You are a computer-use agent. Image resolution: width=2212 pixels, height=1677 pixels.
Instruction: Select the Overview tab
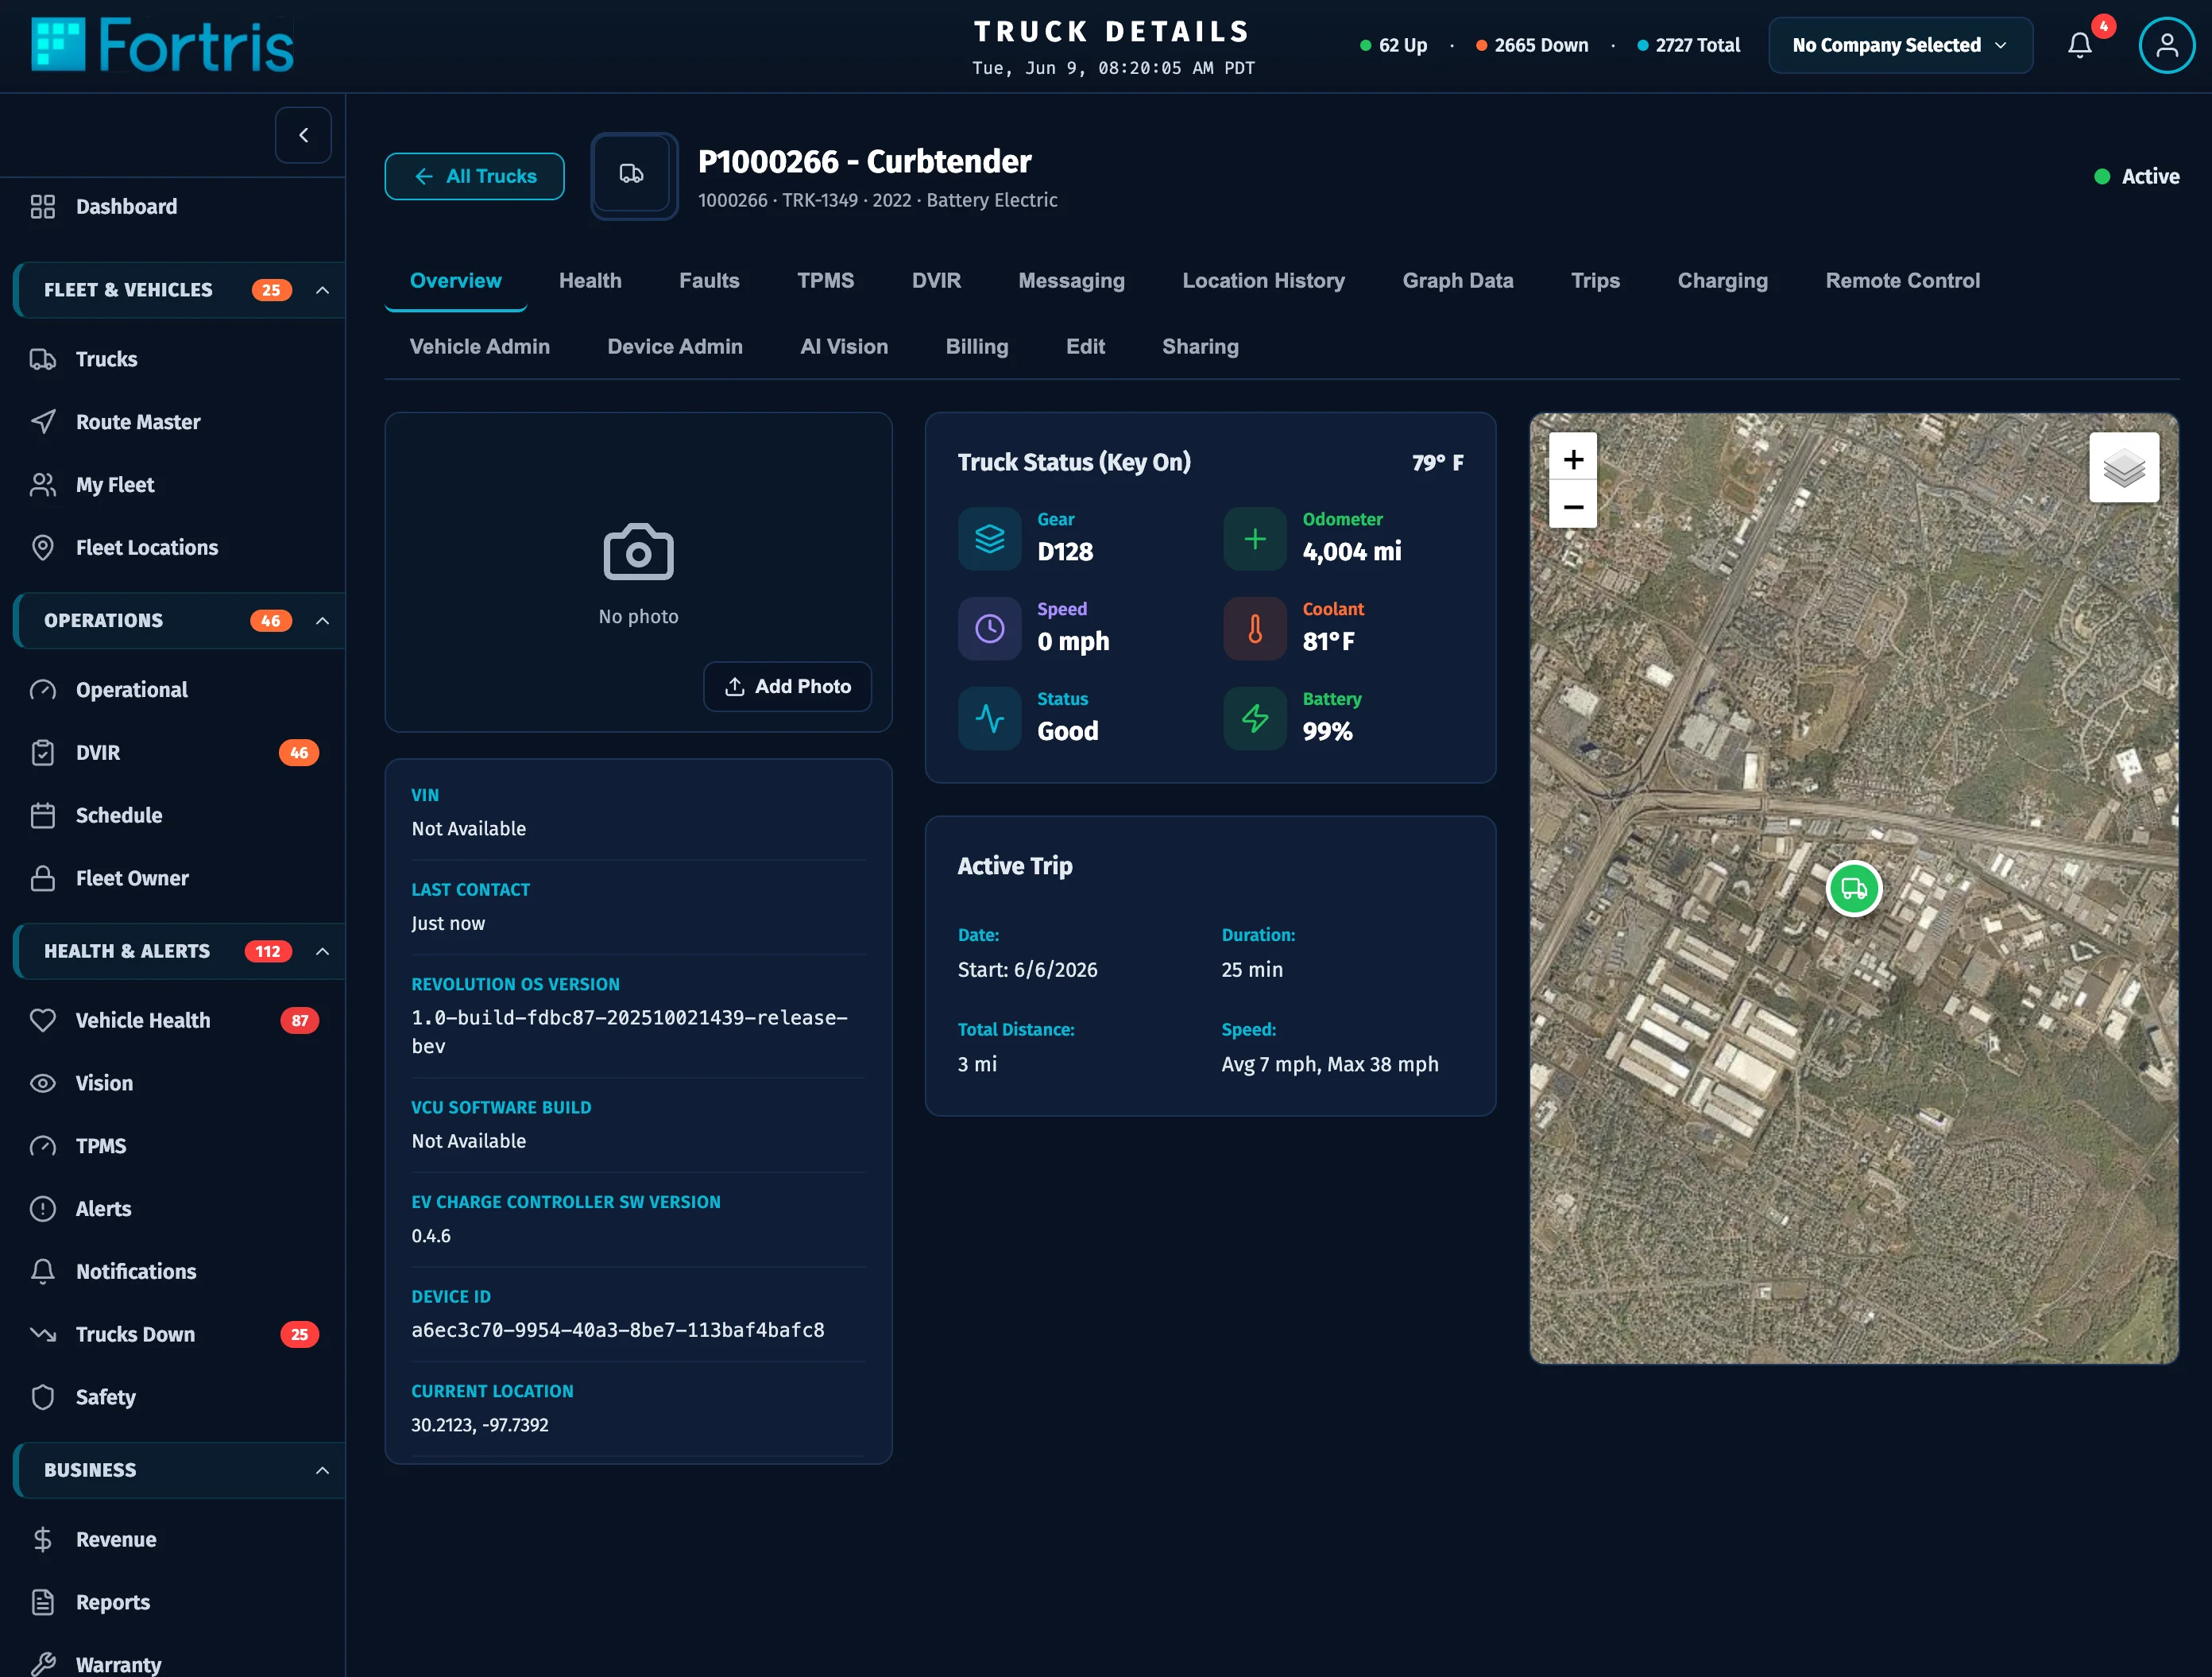(x=455, y=281)
